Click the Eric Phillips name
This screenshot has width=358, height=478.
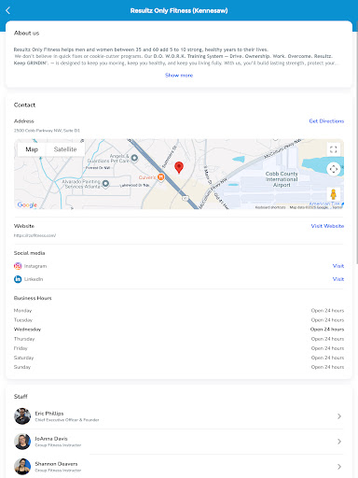49,414
